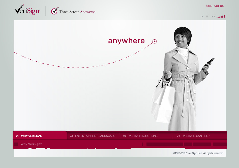Set volume to lowest bar

tap(218, 17)
